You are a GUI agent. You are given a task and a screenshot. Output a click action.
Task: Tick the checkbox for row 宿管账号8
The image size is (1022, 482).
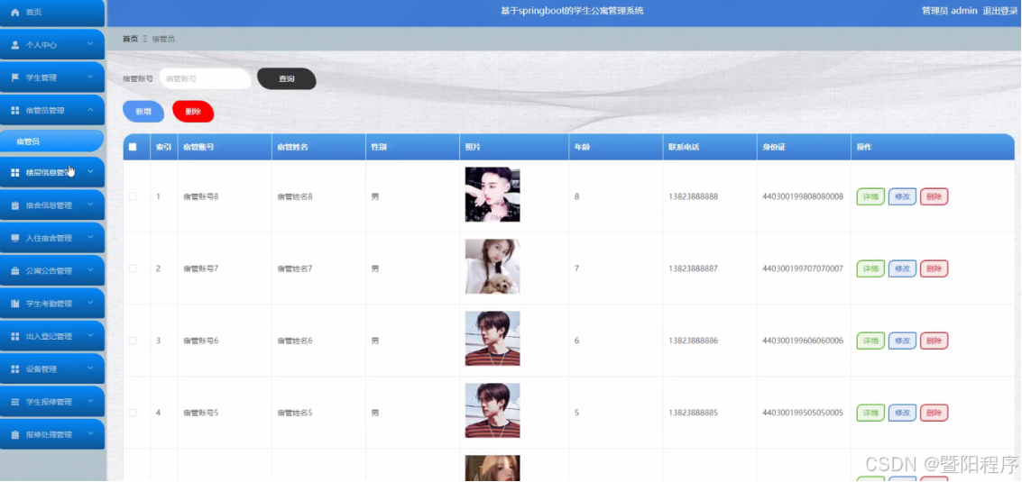[x=133, y=196]
